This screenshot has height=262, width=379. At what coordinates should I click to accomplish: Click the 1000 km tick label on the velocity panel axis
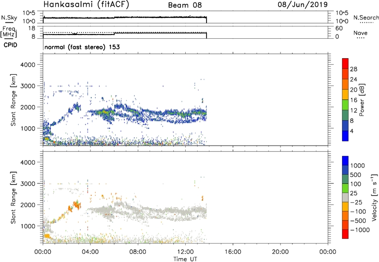click(28, 226)
